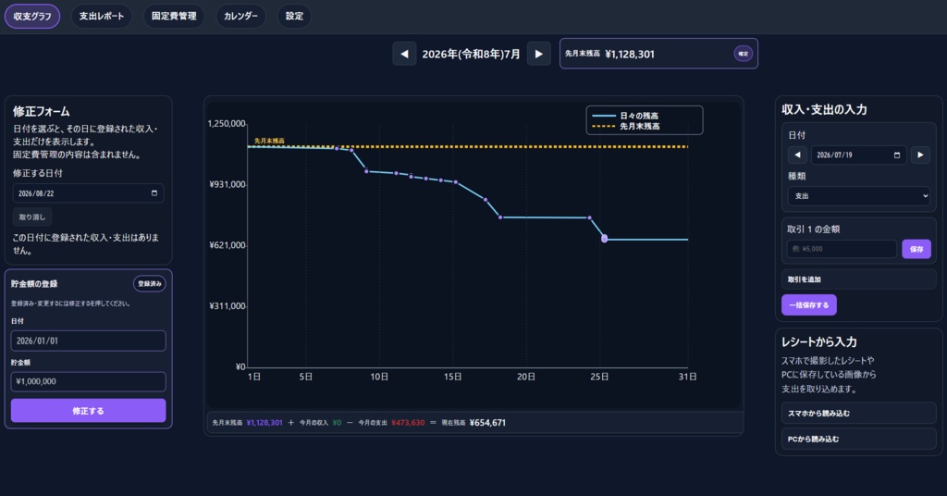This screenshot has height=496, width=947.
Task: Switch to 収支グラフ tab
Action: coord(32,17)
